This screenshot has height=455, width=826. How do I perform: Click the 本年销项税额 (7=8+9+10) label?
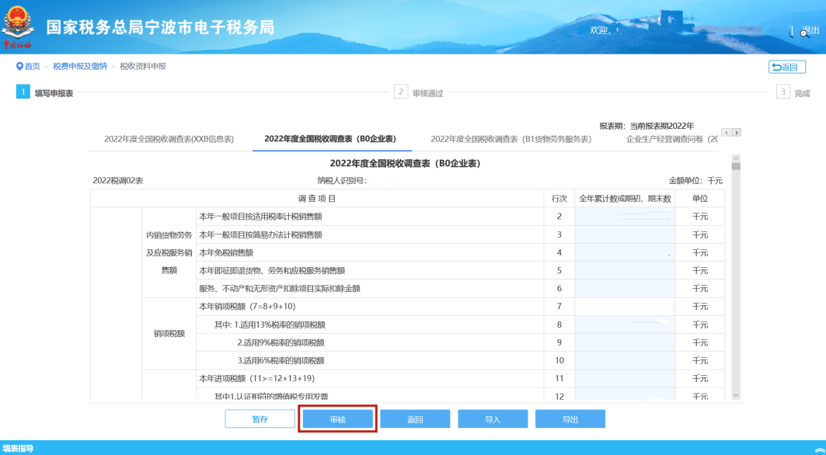(248, 307)
